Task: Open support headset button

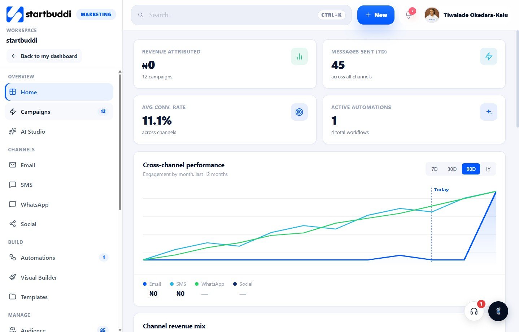Action: [474, 311]
